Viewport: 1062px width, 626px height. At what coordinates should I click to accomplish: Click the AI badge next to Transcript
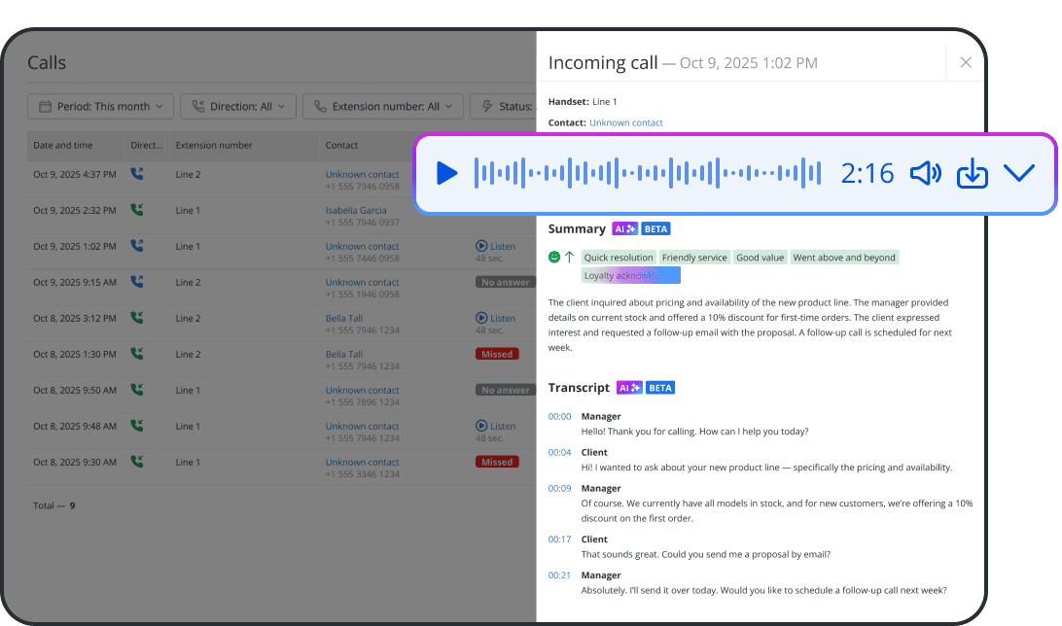631,387
